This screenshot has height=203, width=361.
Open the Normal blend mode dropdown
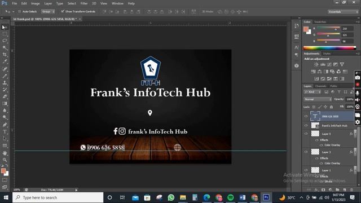click(318, 99)
